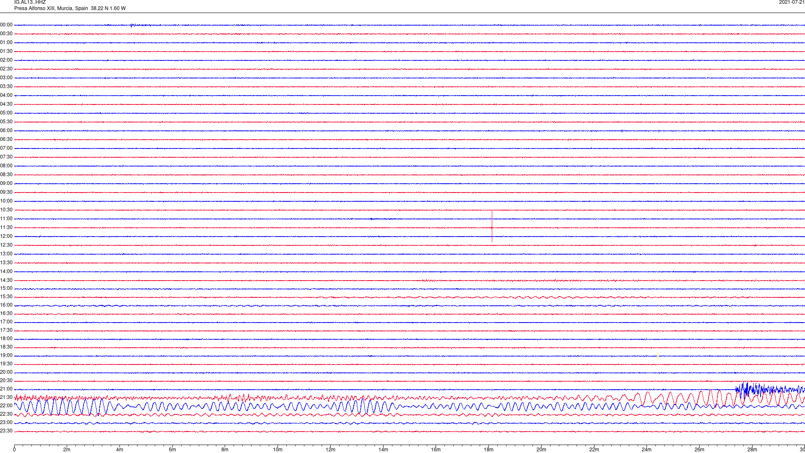
Task: Select the 21:00 trace time label
Action: (6, 389)
